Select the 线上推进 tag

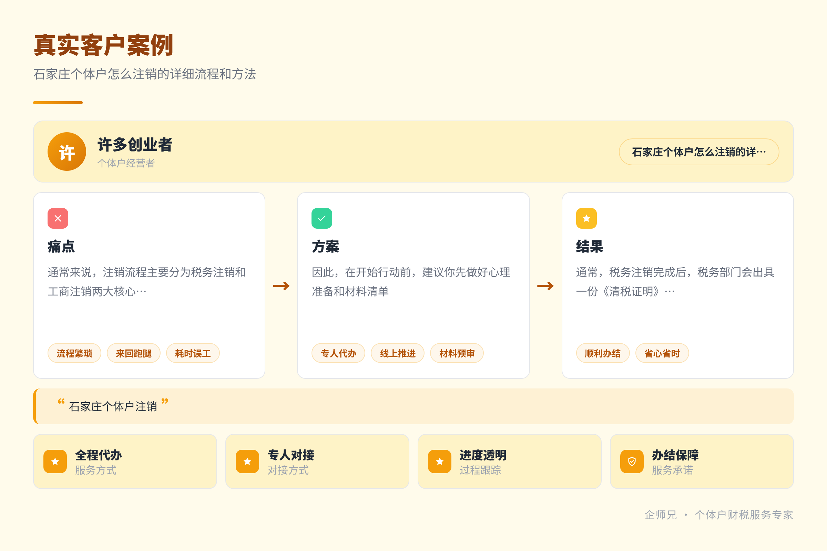coord(398,353)
